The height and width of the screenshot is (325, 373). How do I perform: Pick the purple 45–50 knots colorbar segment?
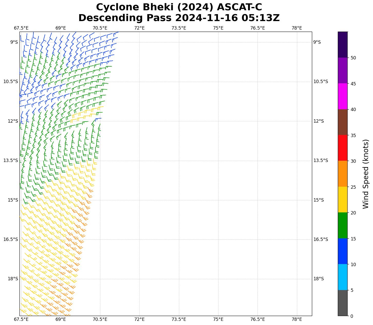pos(342,70)
